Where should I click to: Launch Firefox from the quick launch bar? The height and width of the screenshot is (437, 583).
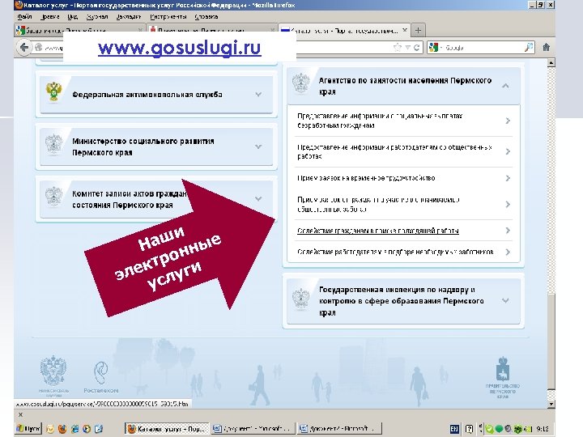pyautogui.click(x=62, y=429)
